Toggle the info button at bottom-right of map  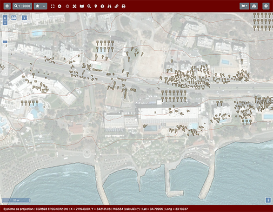click(268, 200)
